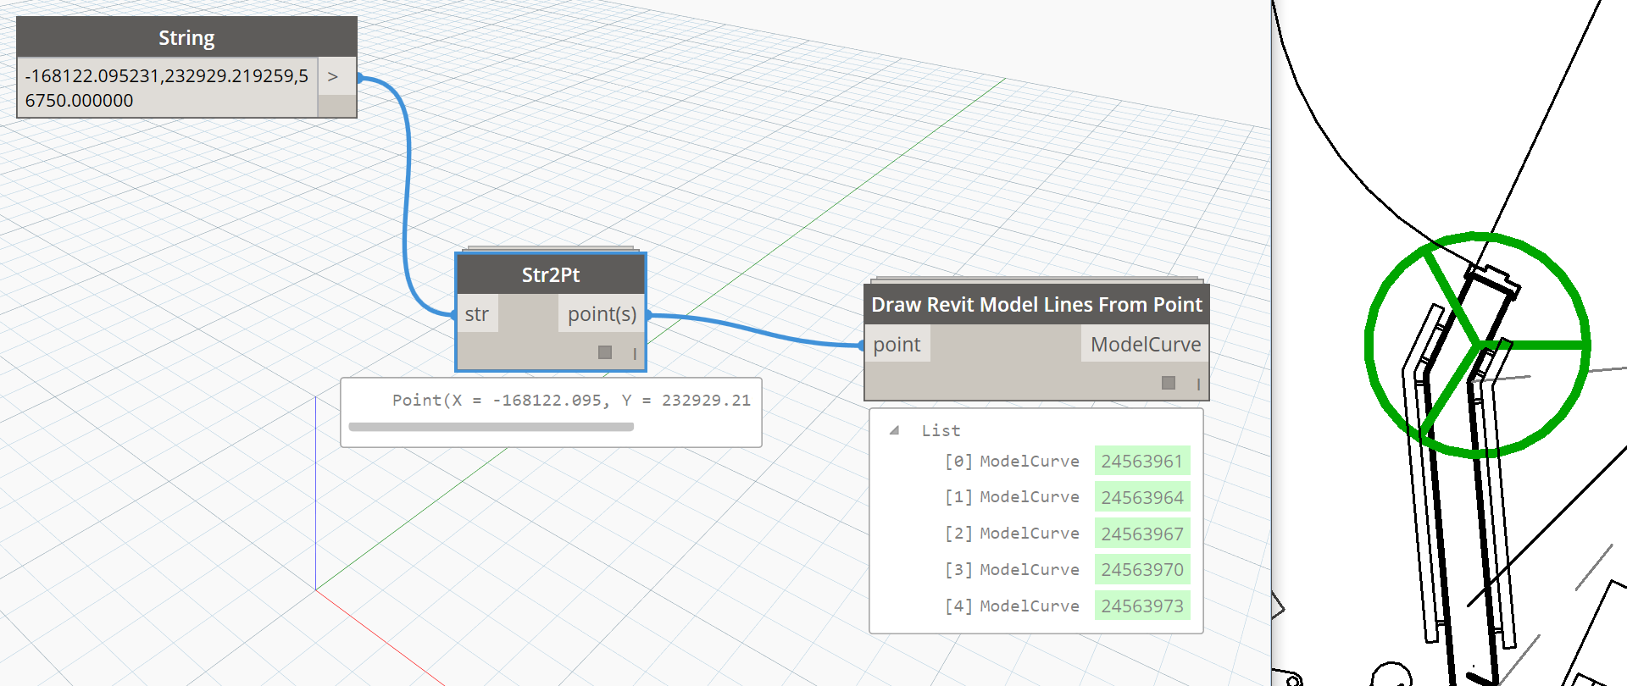The height and width of the screenshot is (686, 1627).
Task: Click element ID 24563961
Action: coord(1142,462)
